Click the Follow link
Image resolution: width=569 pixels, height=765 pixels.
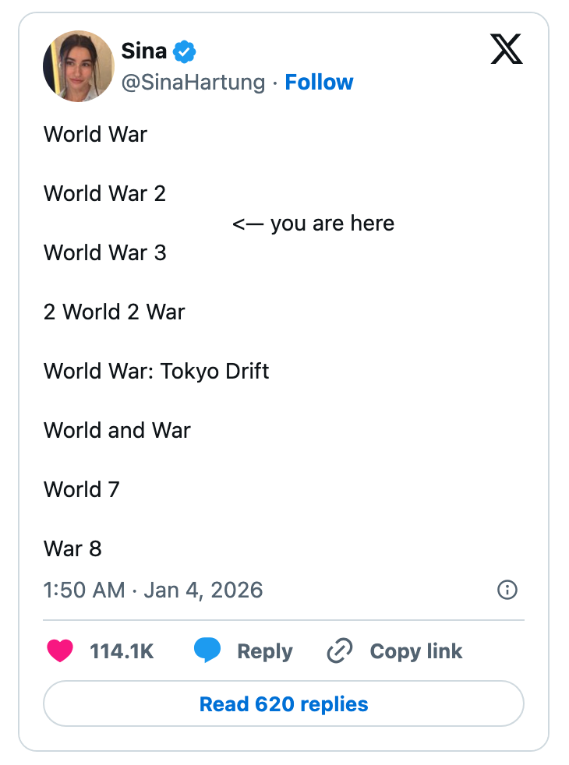pyautogui.click(x=319, y=82)
